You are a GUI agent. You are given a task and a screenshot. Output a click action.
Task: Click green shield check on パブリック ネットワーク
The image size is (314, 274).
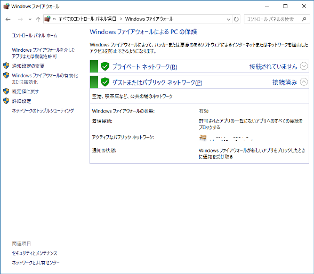point(105,82)
